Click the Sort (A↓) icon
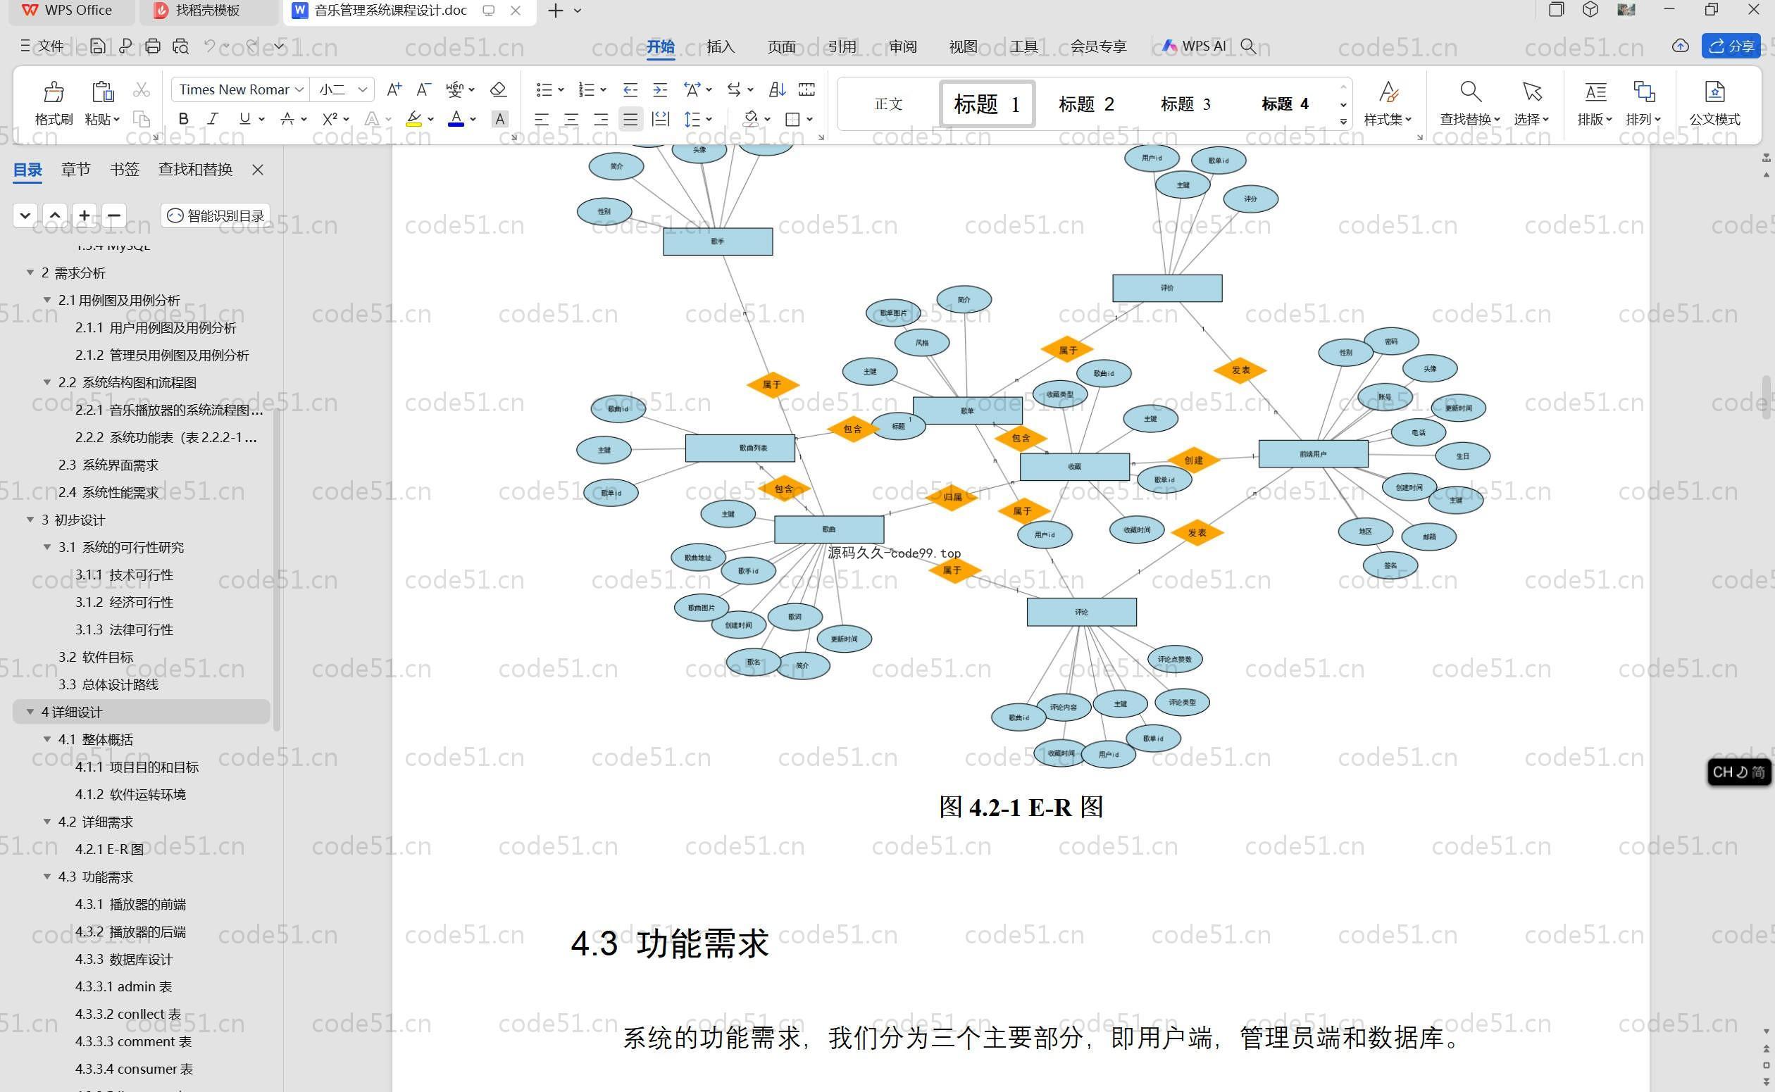Viewport: 1775px width, 1092px height. pyautogui.click(x=778, y=89)
